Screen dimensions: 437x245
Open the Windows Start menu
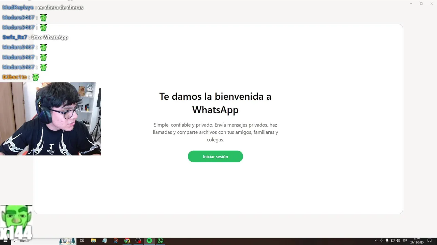point(5,241)
